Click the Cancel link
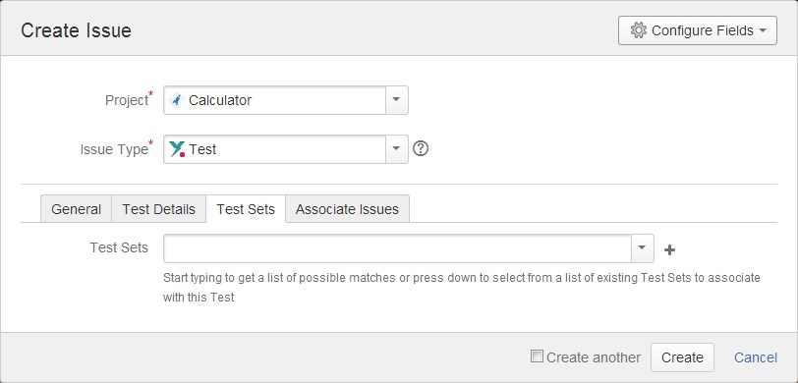 [x=755, y=357]
